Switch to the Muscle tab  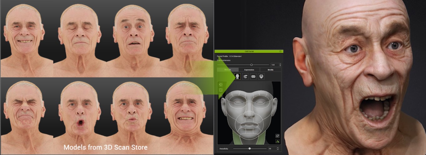pos(228,70)
